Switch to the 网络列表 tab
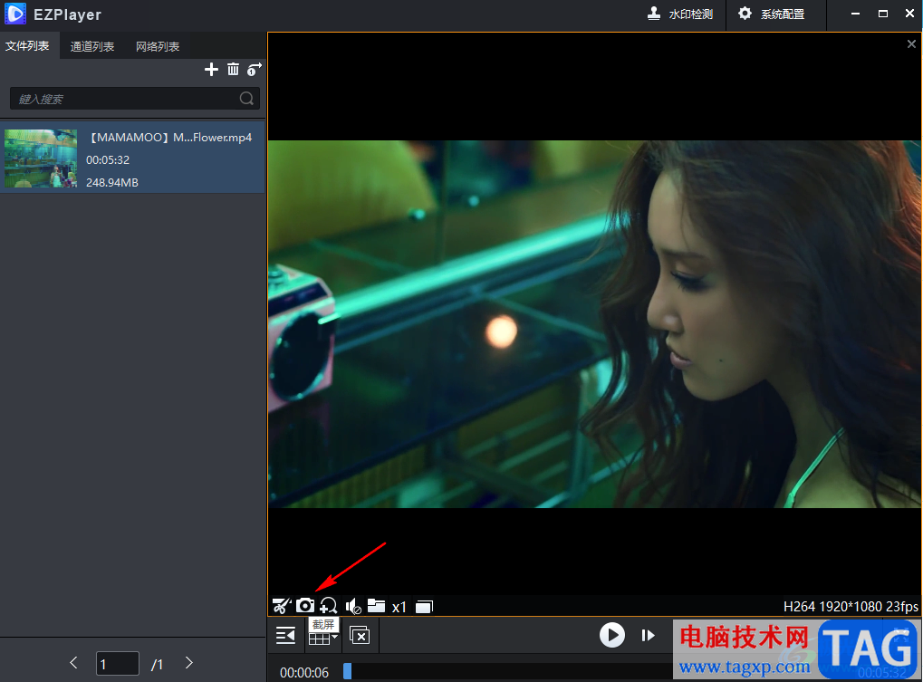923x682 pixels. (158, 46)
